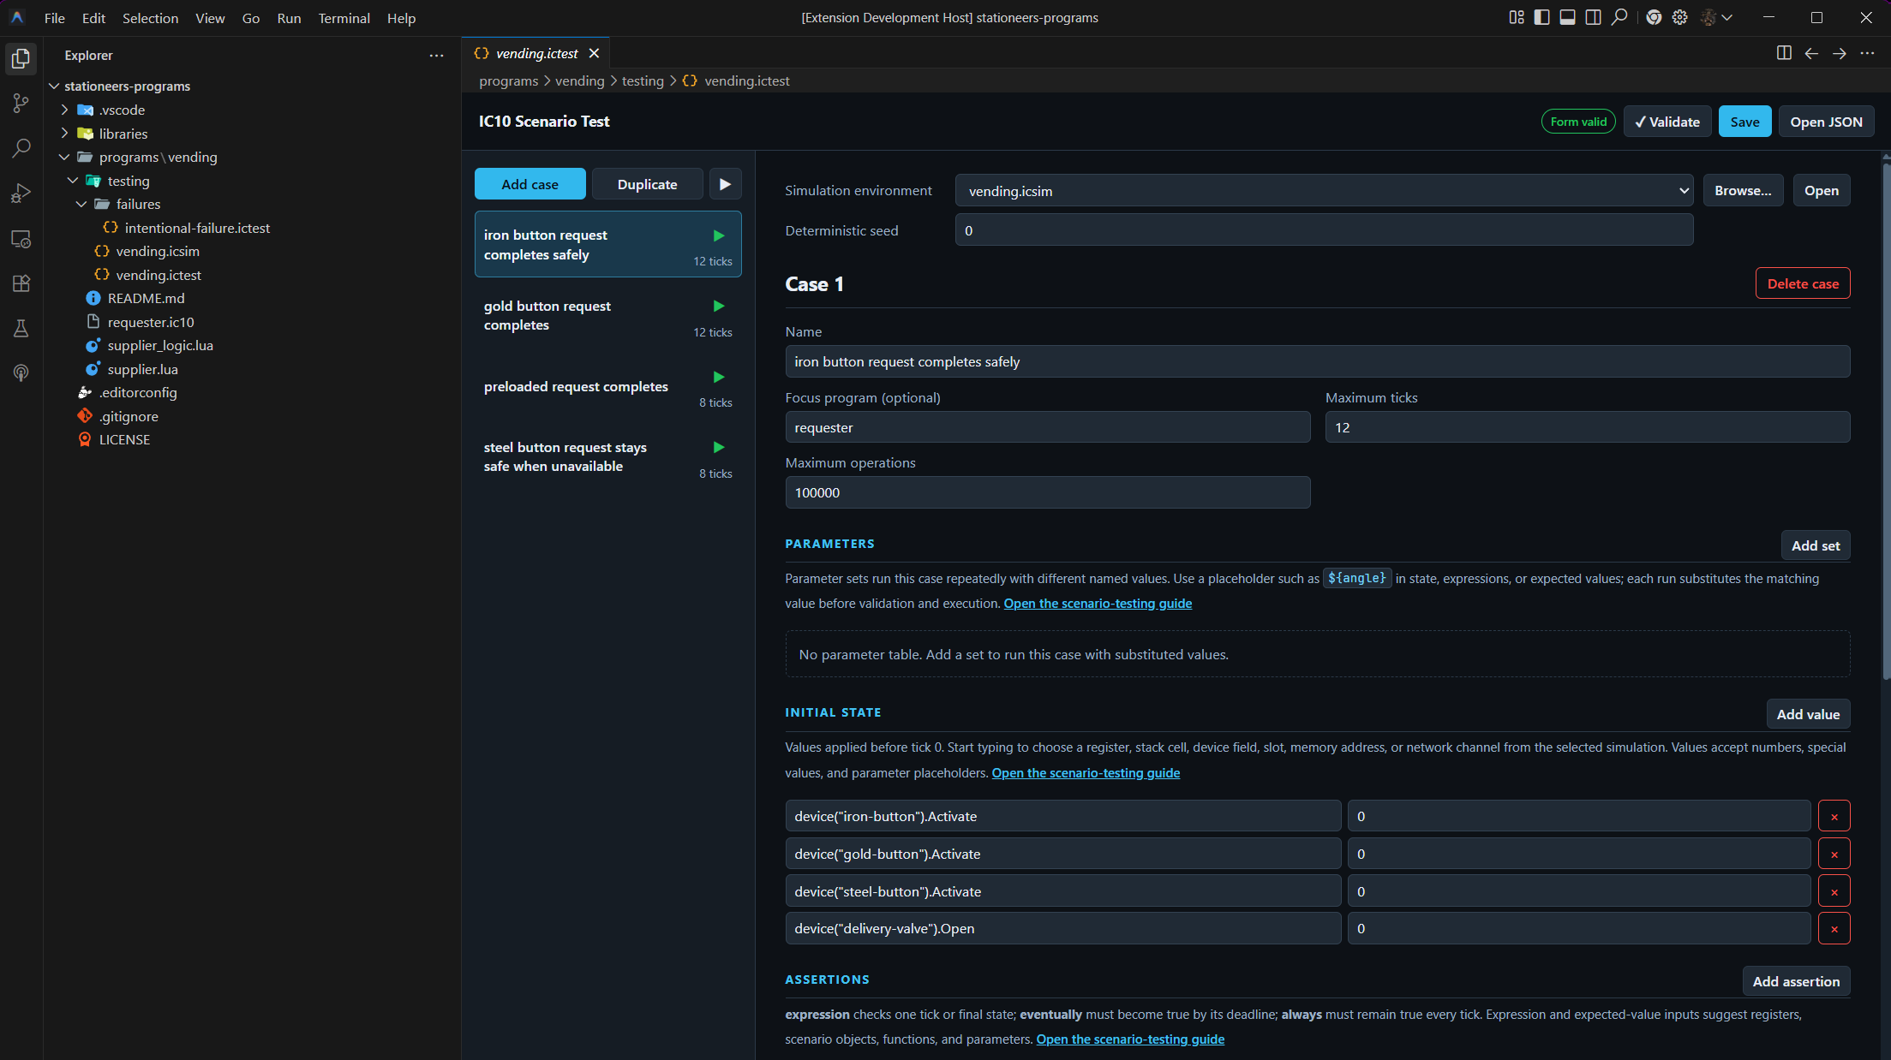Image resolution: width=1891 pixels, height=1060 pixels.
Task: Run all cases with top play button
Action: coord(725,184)
